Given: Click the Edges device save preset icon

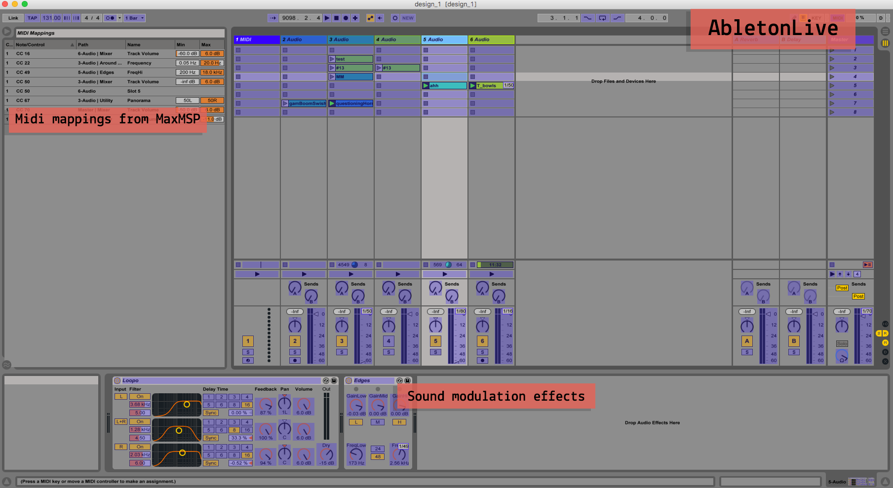Looking at the screenshot, I should click(407, 380).
